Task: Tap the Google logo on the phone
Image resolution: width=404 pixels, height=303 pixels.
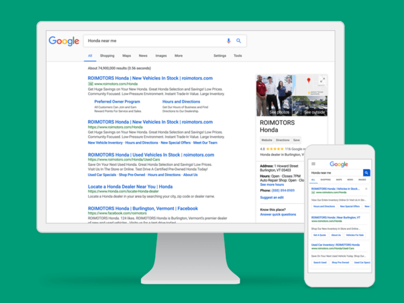Action: (339, 164)
